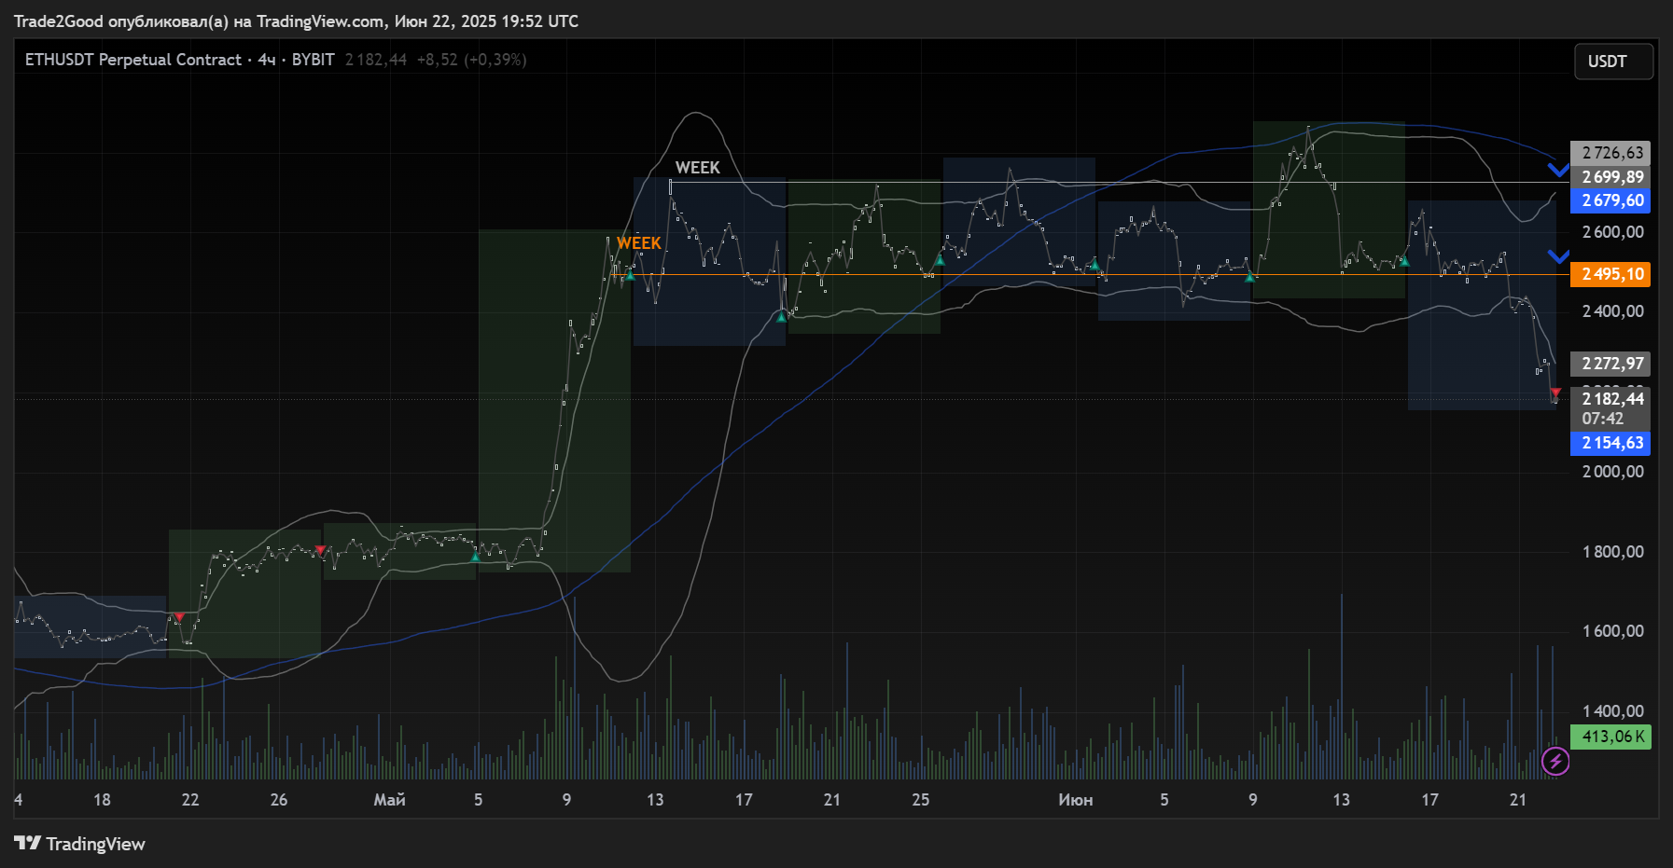Click the green 413,06K volume label
This screenshot has height=868, width=1673.
point(1611,737)
